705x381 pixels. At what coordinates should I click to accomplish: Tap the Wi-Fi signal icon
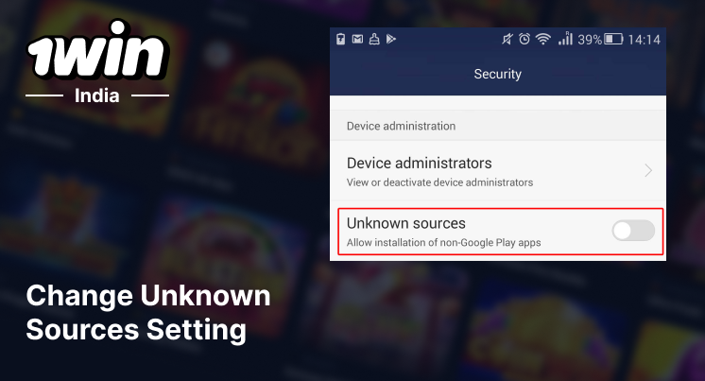coord(543,39)
